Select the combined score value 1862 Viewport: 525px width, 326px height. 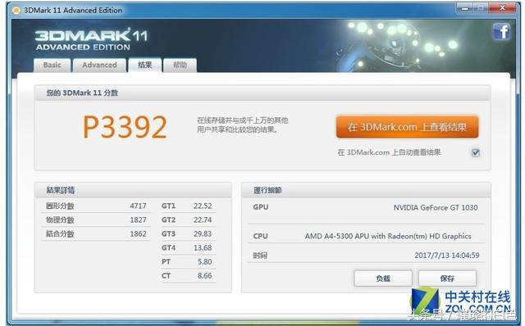tap(138, 234)
